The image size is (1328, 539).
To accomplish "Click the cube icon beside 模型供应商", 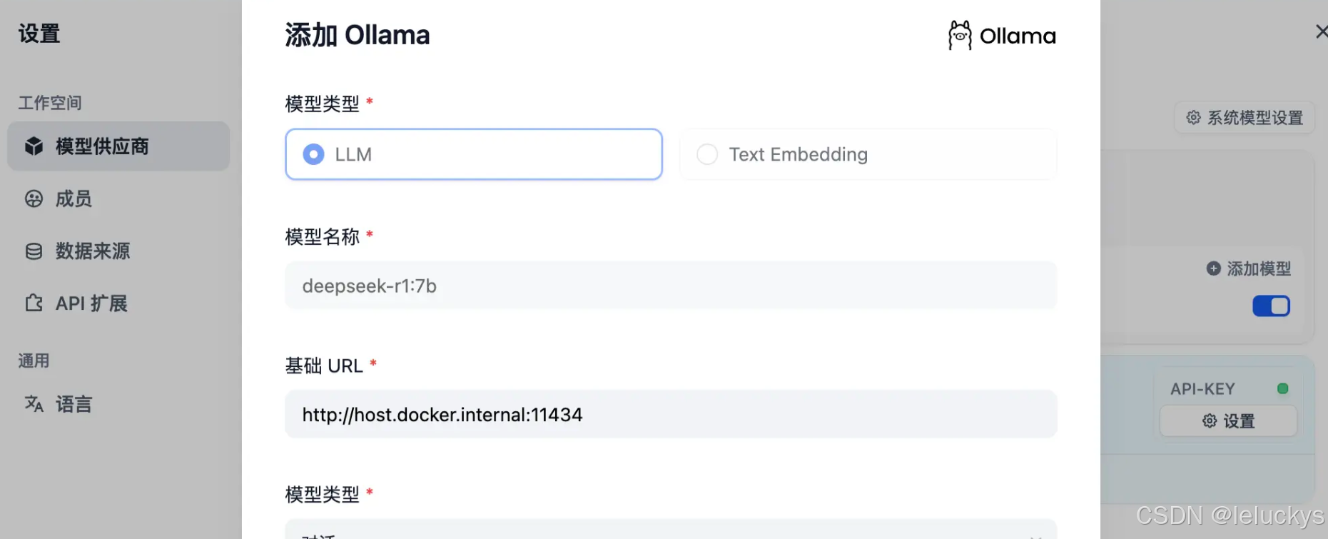I will pos(34,146).
